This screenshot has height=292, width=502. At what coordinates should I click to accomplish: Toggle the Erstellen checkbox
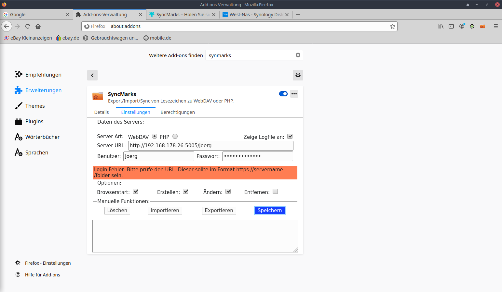[185, 191]
